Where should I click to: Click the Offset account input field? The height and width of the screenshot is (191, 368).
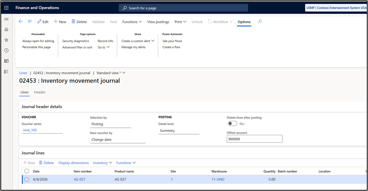(255, 139)
